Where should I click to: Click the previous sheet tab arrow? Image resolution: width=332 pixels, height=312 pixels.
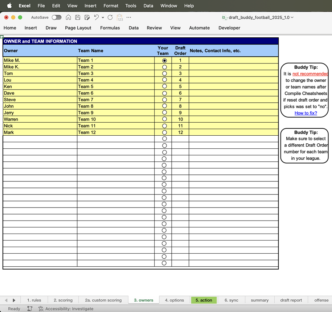[x=6, y=300]
